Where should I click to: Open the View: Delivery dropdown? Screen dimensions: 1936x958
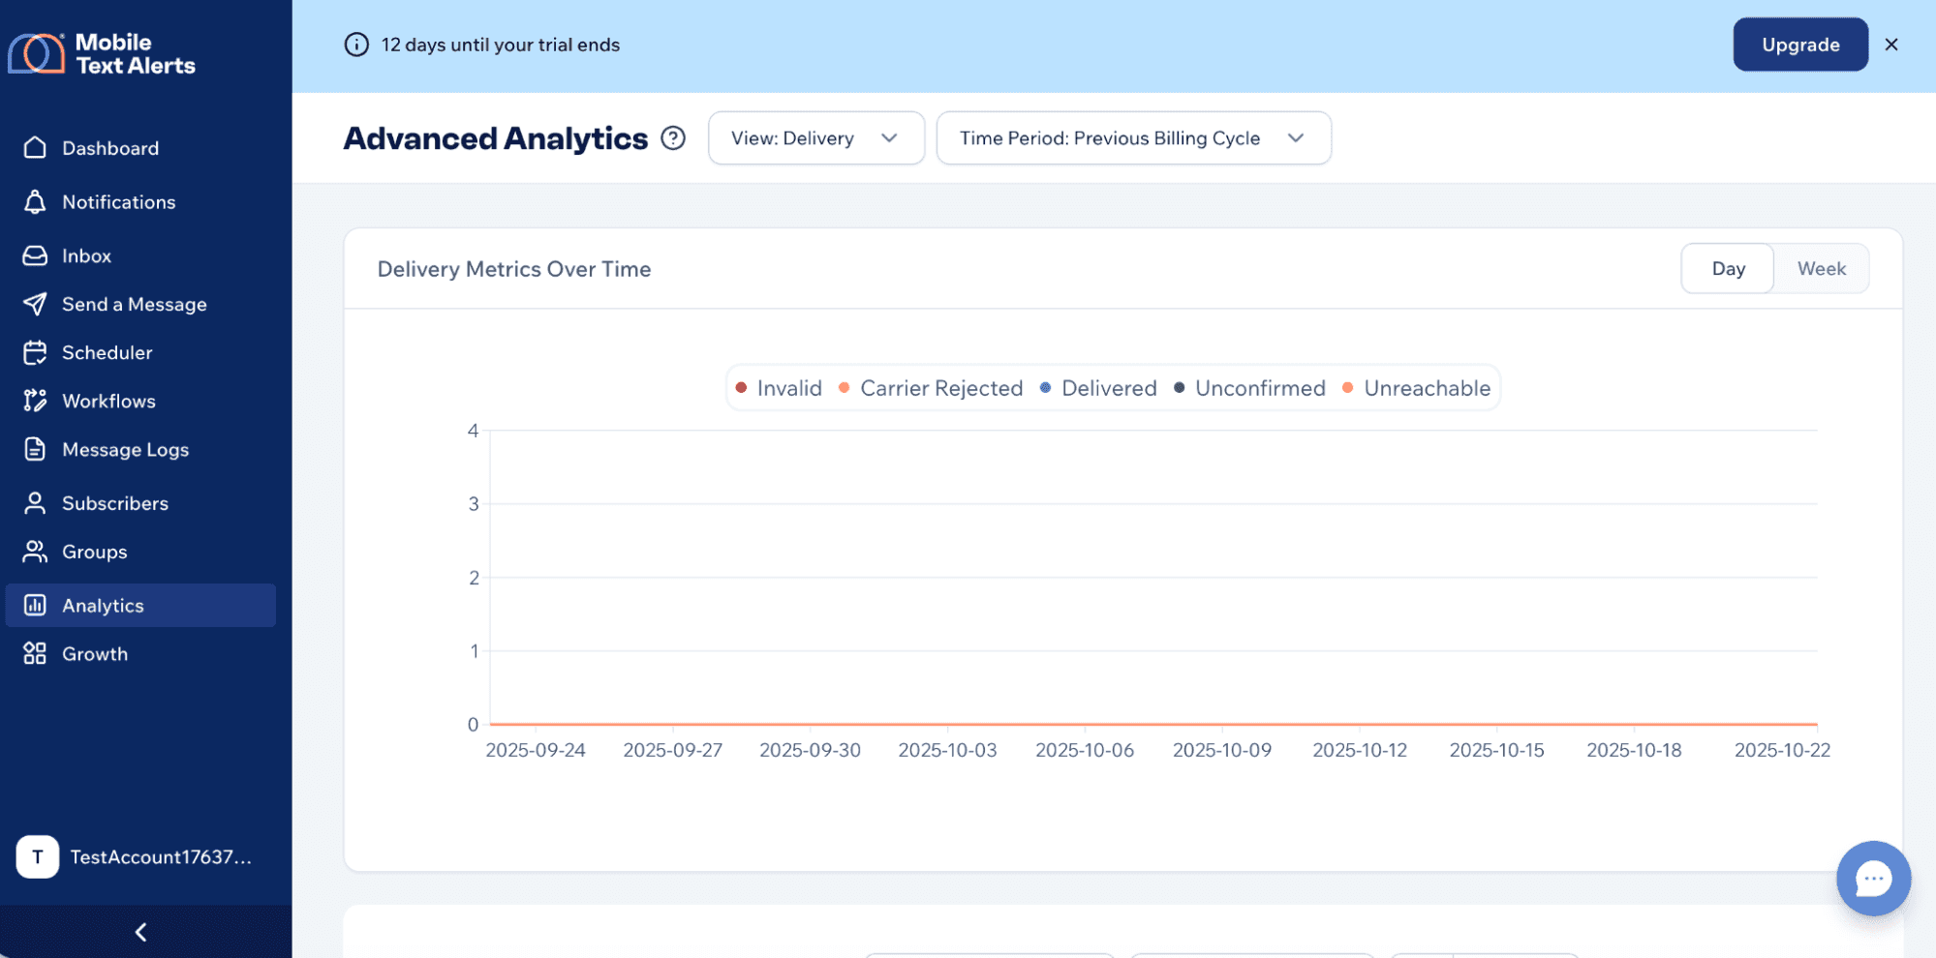(815, 137)
